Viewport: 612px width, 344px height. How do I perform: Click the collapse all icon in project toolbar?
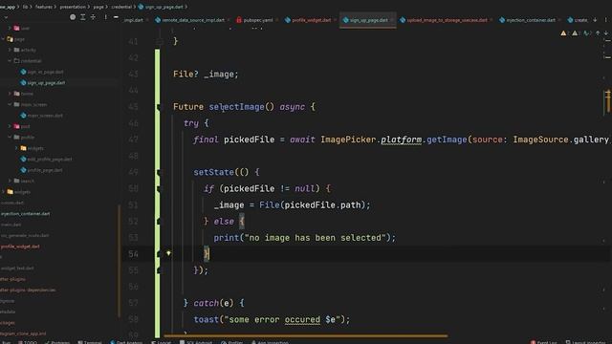(x=93, y=17)
